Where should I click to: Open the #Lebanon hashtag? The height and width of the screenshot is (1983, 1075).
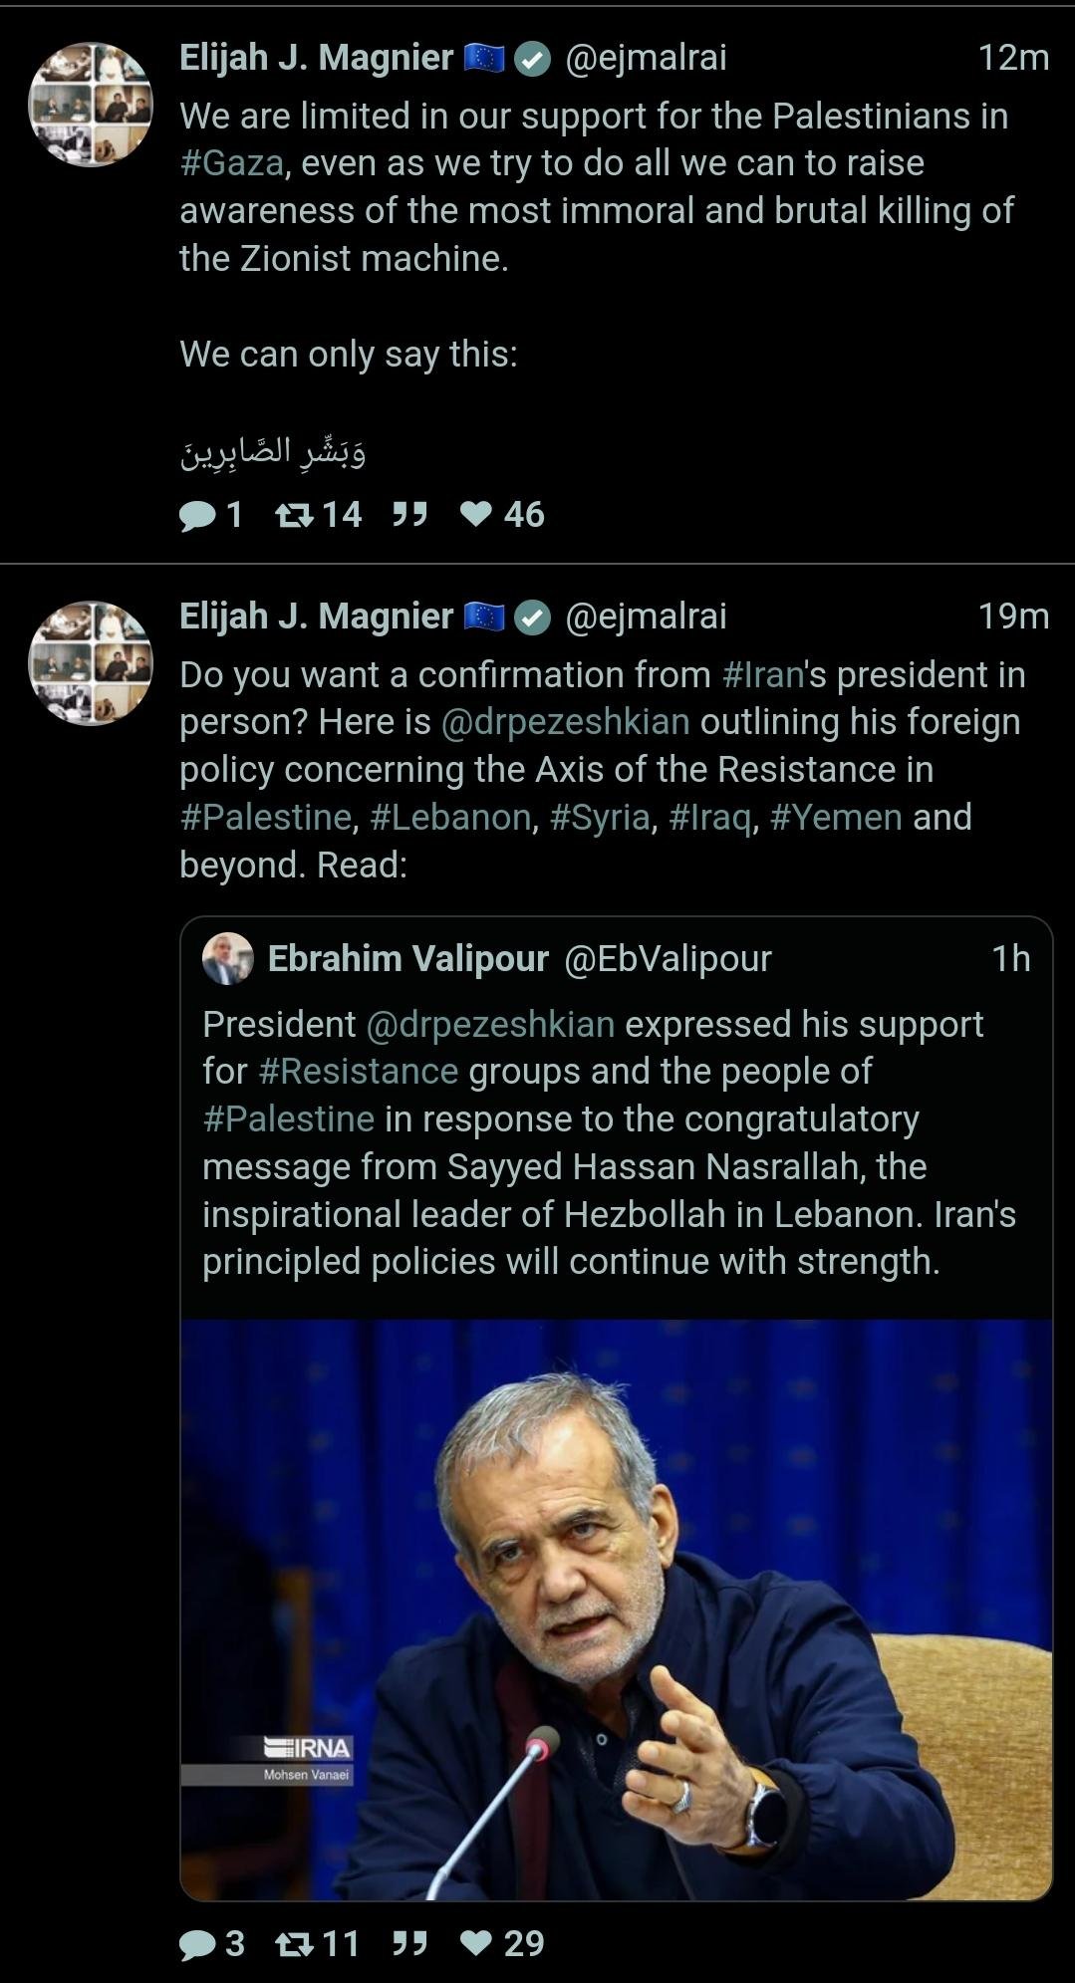[x=450, y=818]
